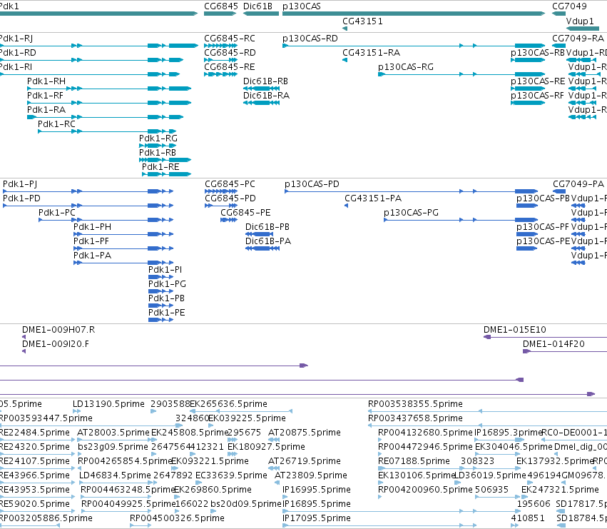607x529 pixels.
Task: Click transcript label p130CAS-RF
Action: click(x=537, y=96)
